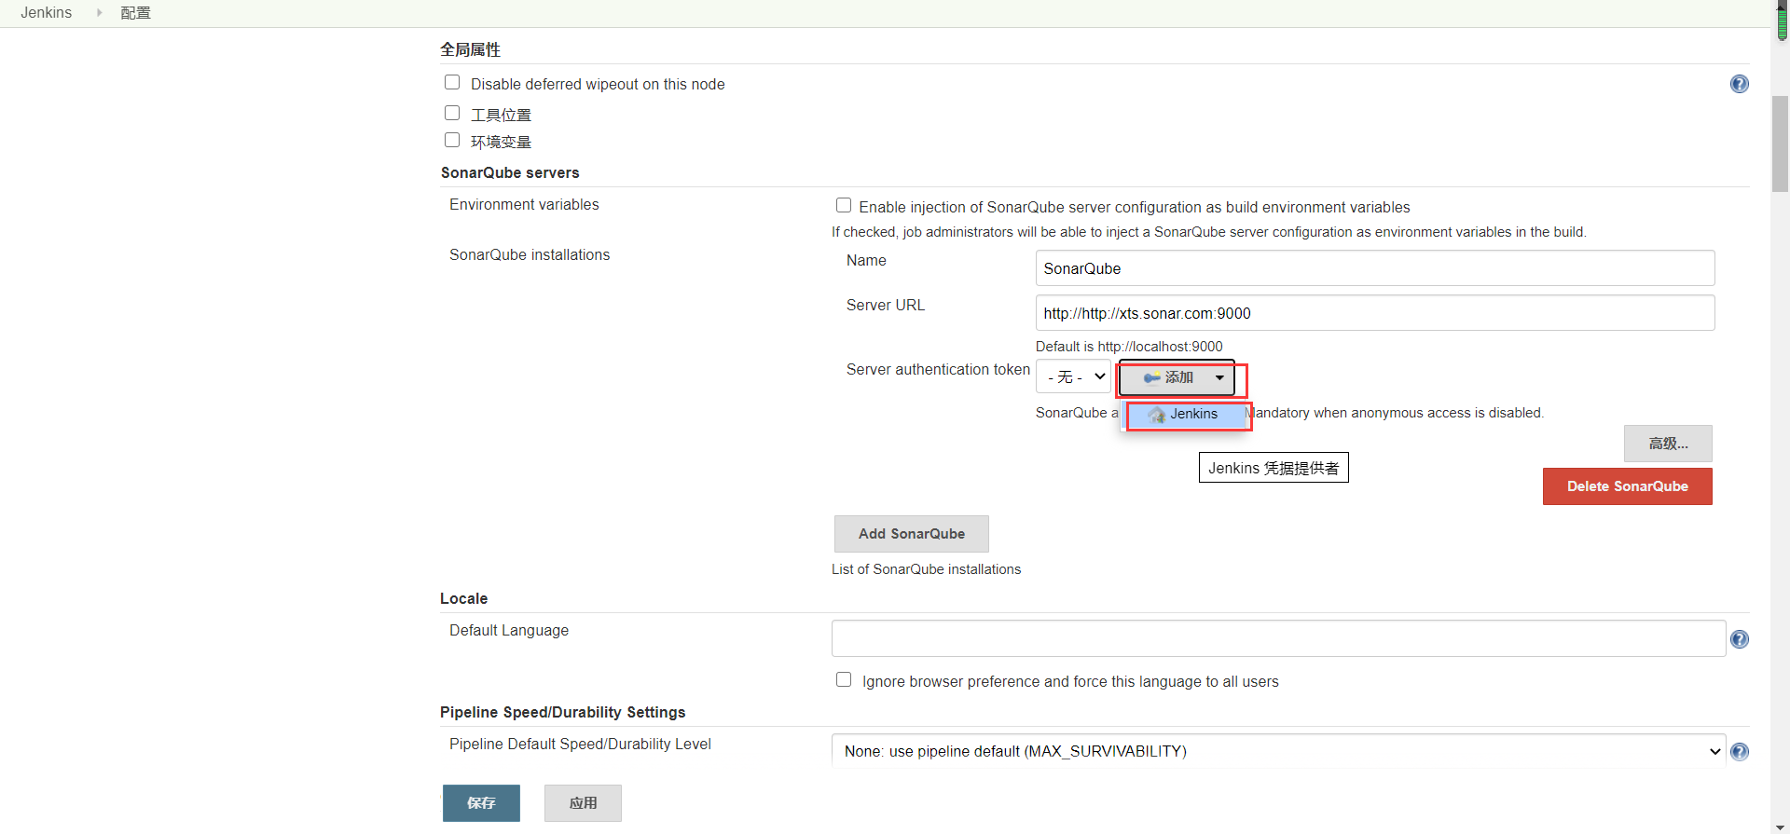Click the 'Environment variables' label
This screenshot has width=1790, height=834.
pyautogui.click(x=524, y=205)
